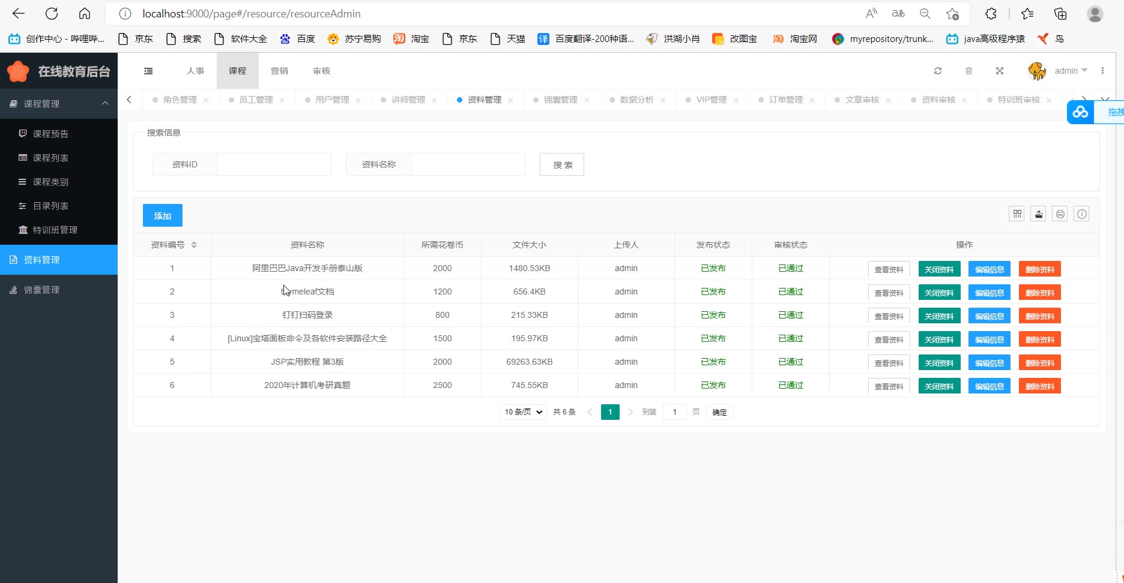
Task: Select 课程列表 in the sidebar
Action: coord(50,158)
